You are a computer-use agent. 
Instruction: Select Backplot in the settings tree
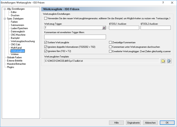click(15, 38)
